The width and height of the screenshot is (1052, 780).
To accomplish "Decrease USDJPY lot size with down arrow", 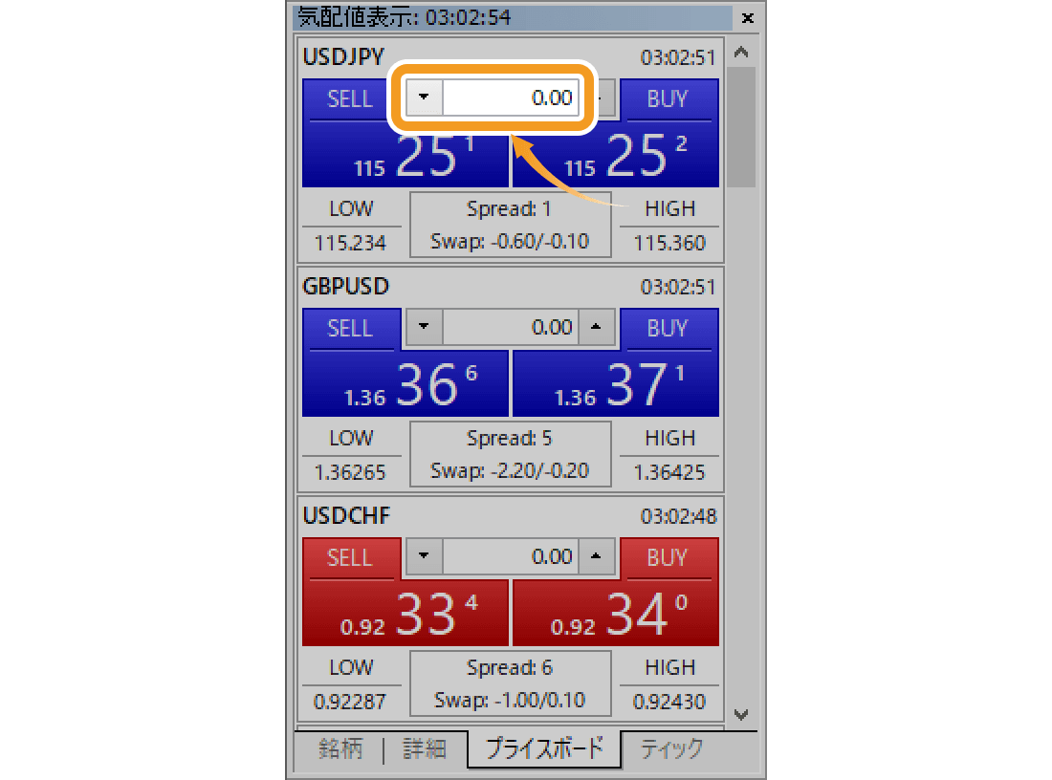I will pos(425,97).
